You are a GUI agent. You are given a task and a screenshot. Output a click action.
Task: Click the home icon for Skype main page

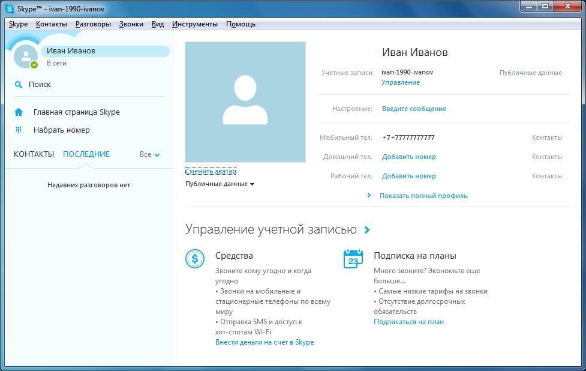click(x=19, y=112)
